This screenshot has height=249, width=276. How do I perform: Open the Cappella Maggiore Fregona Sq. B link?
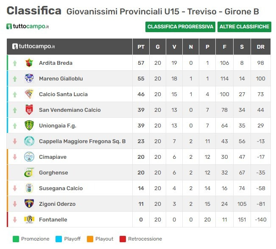point(82,141)
